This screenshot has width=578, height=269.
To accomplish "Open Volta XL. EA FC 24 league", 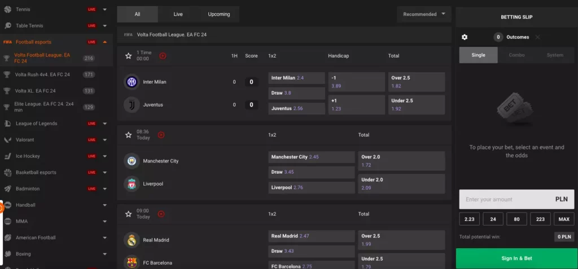I will tap(56, 91).
